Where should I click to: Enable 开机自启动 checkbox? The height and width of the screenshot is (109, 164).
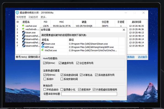45,89
